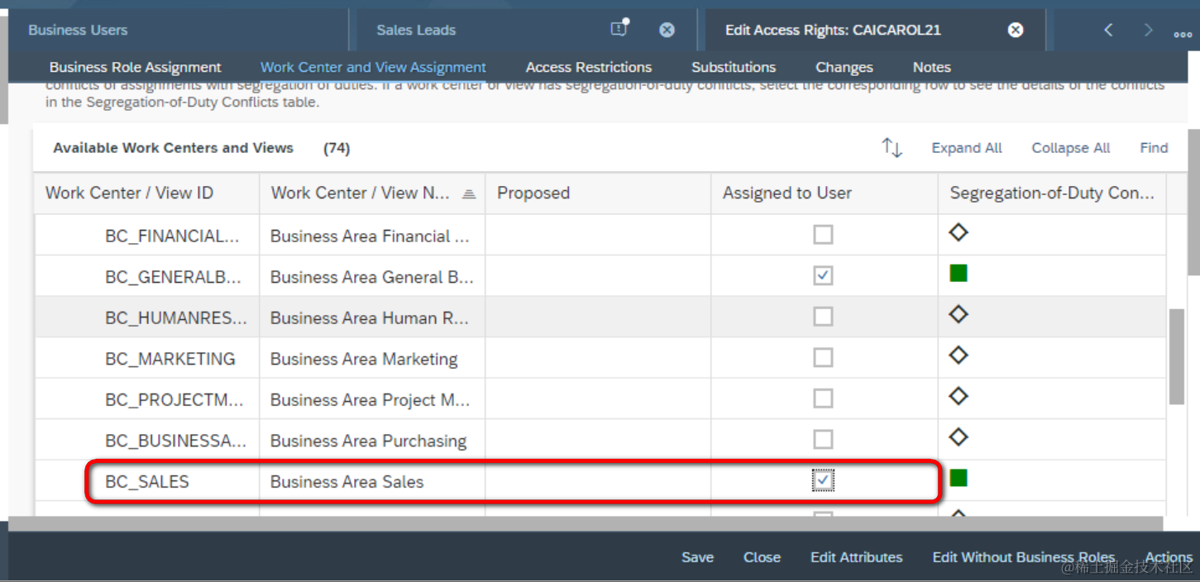Sort by Work Center / View Name column icon
Image resolution: width=1200 pixels, height=582 pixels.
[469, 193]
